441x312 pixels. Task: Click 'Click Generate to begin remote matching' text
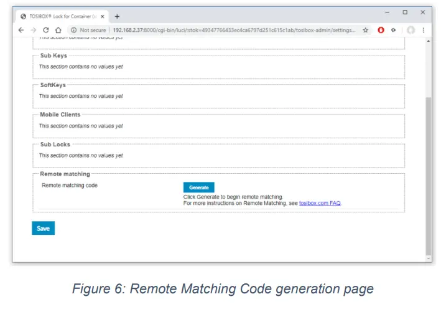tap(233, 197)
